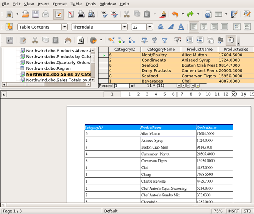Viewport: 254px width, 214px height.
Task: Click the New document icon
Action: 10,14
